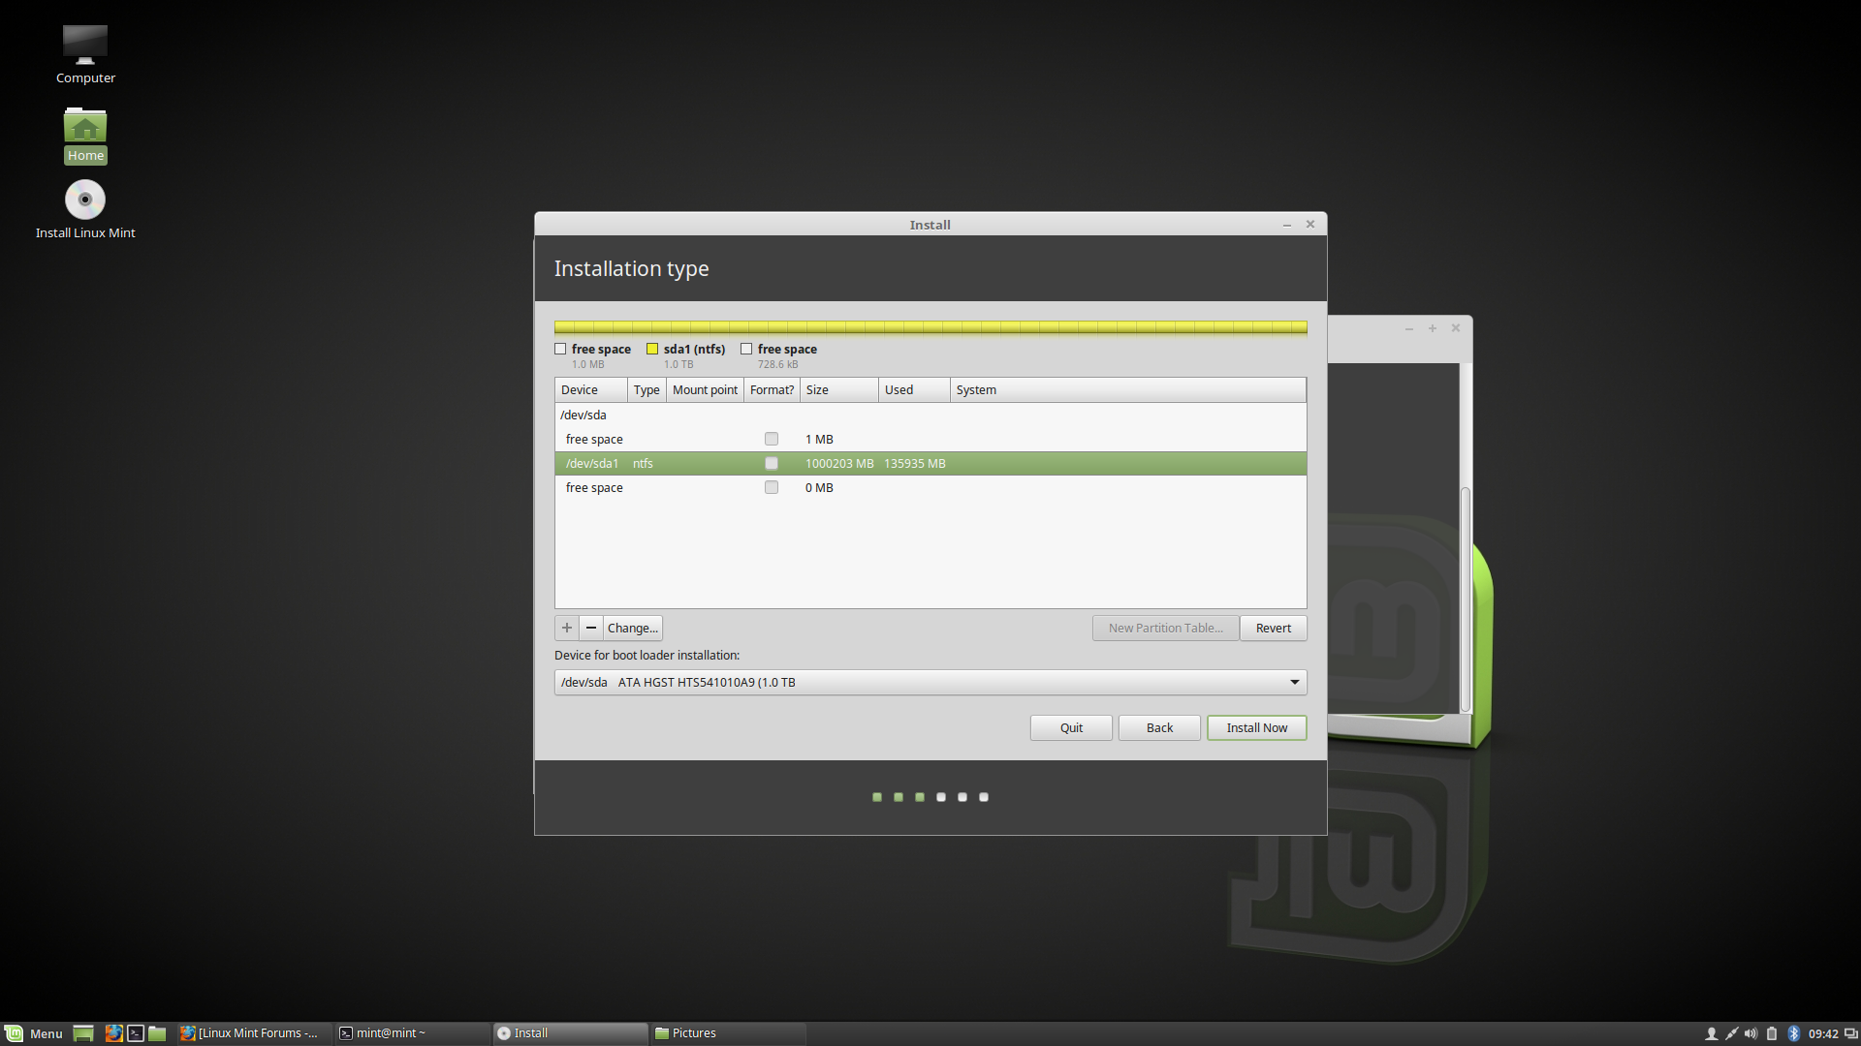Click the window list tray icon
Image resolution: width=1861 pixels, height=1046 pixels.
click(x=1850, y=1033)
